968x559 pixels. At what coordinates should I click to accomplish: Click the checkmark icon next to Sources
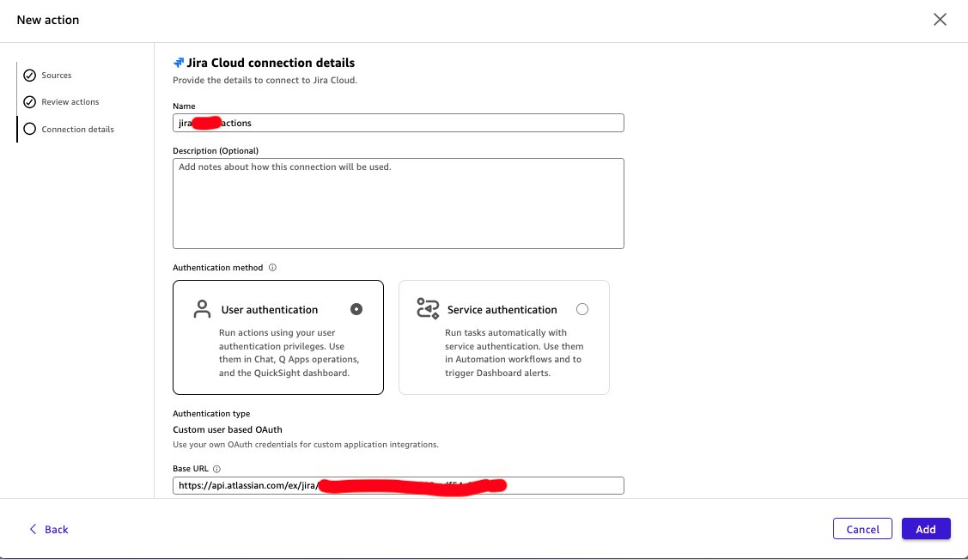30,75
